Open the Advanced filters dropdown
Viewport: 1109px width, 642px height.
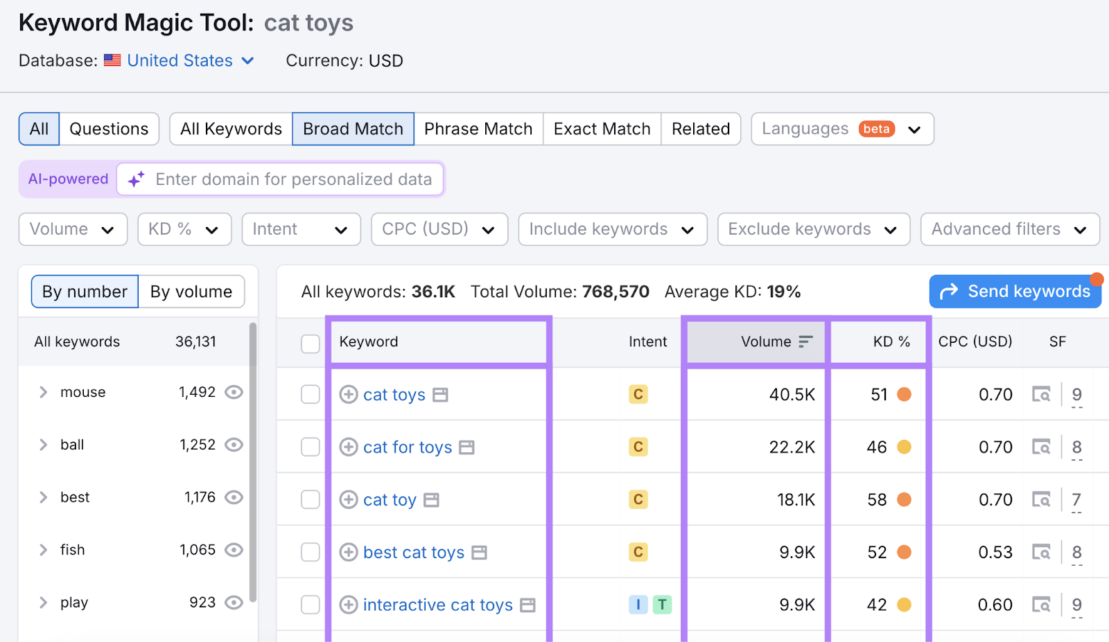1009,229
